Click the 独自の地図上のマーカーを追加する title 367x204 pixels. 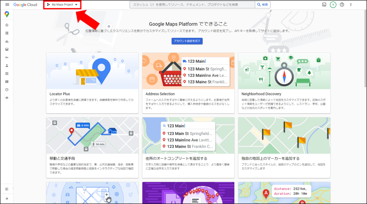coord(270,158)
